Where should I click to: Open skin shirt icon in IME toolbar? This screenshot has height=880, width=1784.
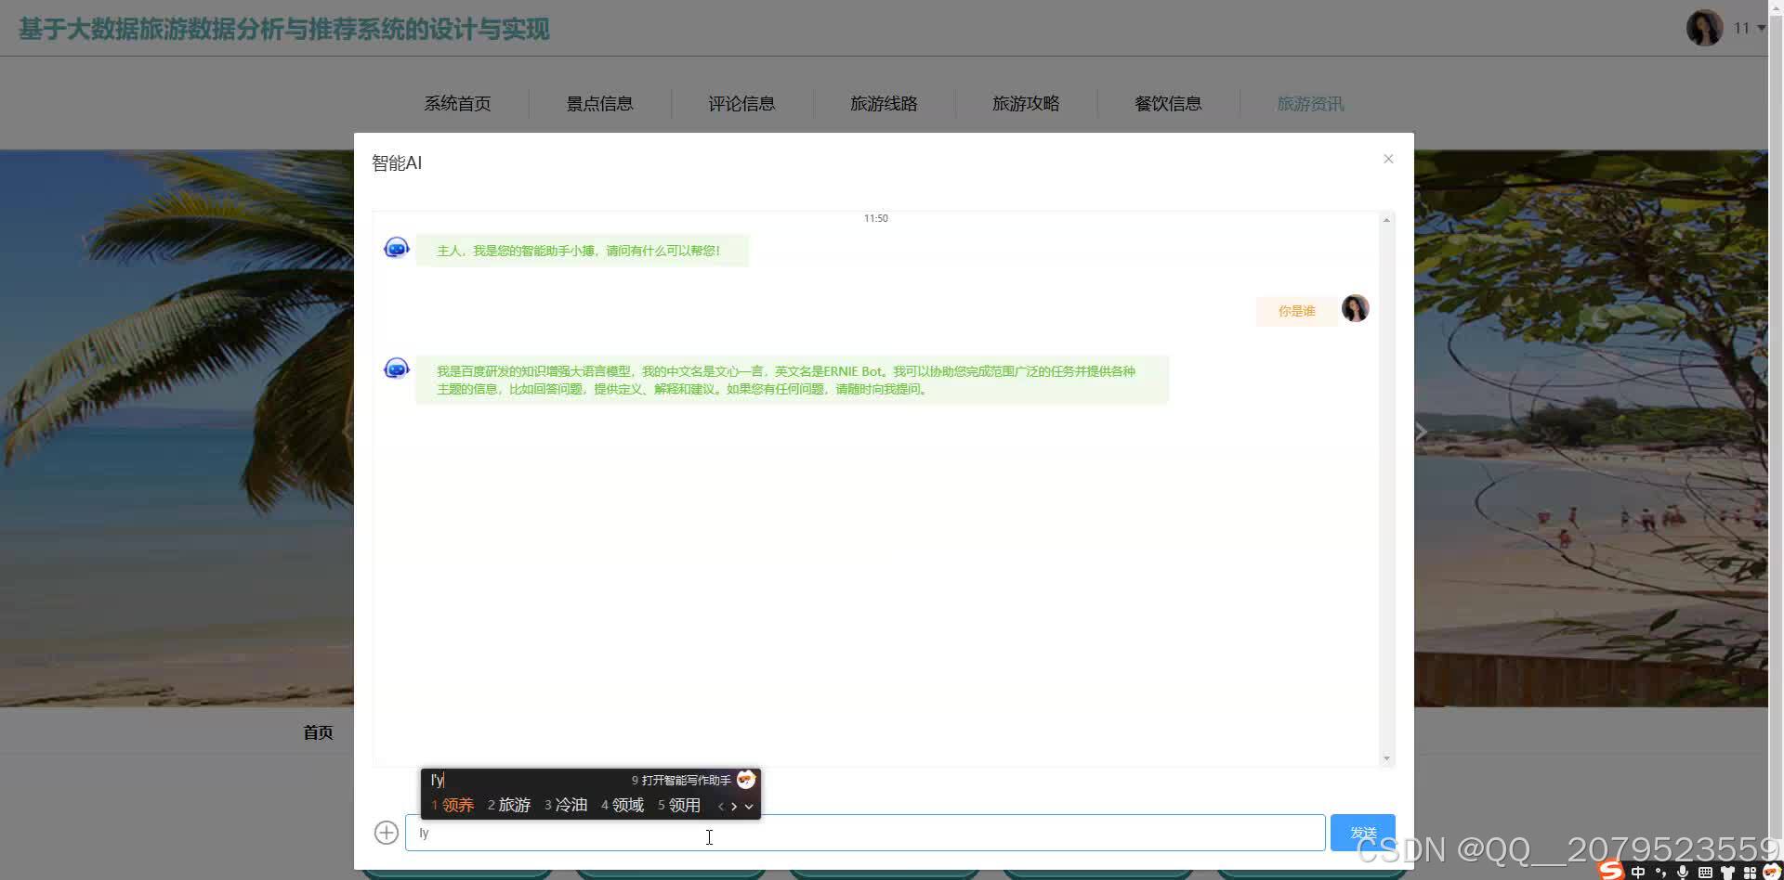pos(1727,872)
